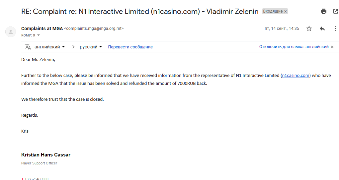Image resolution: width=339 pixels, height=180 pixels.
Task: Open the message in a new window
Action: pyautogui.click(x=336, y=11)
